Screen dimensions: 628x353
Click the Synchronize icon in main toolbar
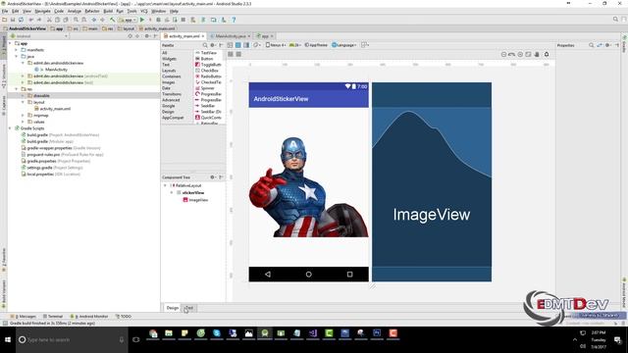point(21,20)
